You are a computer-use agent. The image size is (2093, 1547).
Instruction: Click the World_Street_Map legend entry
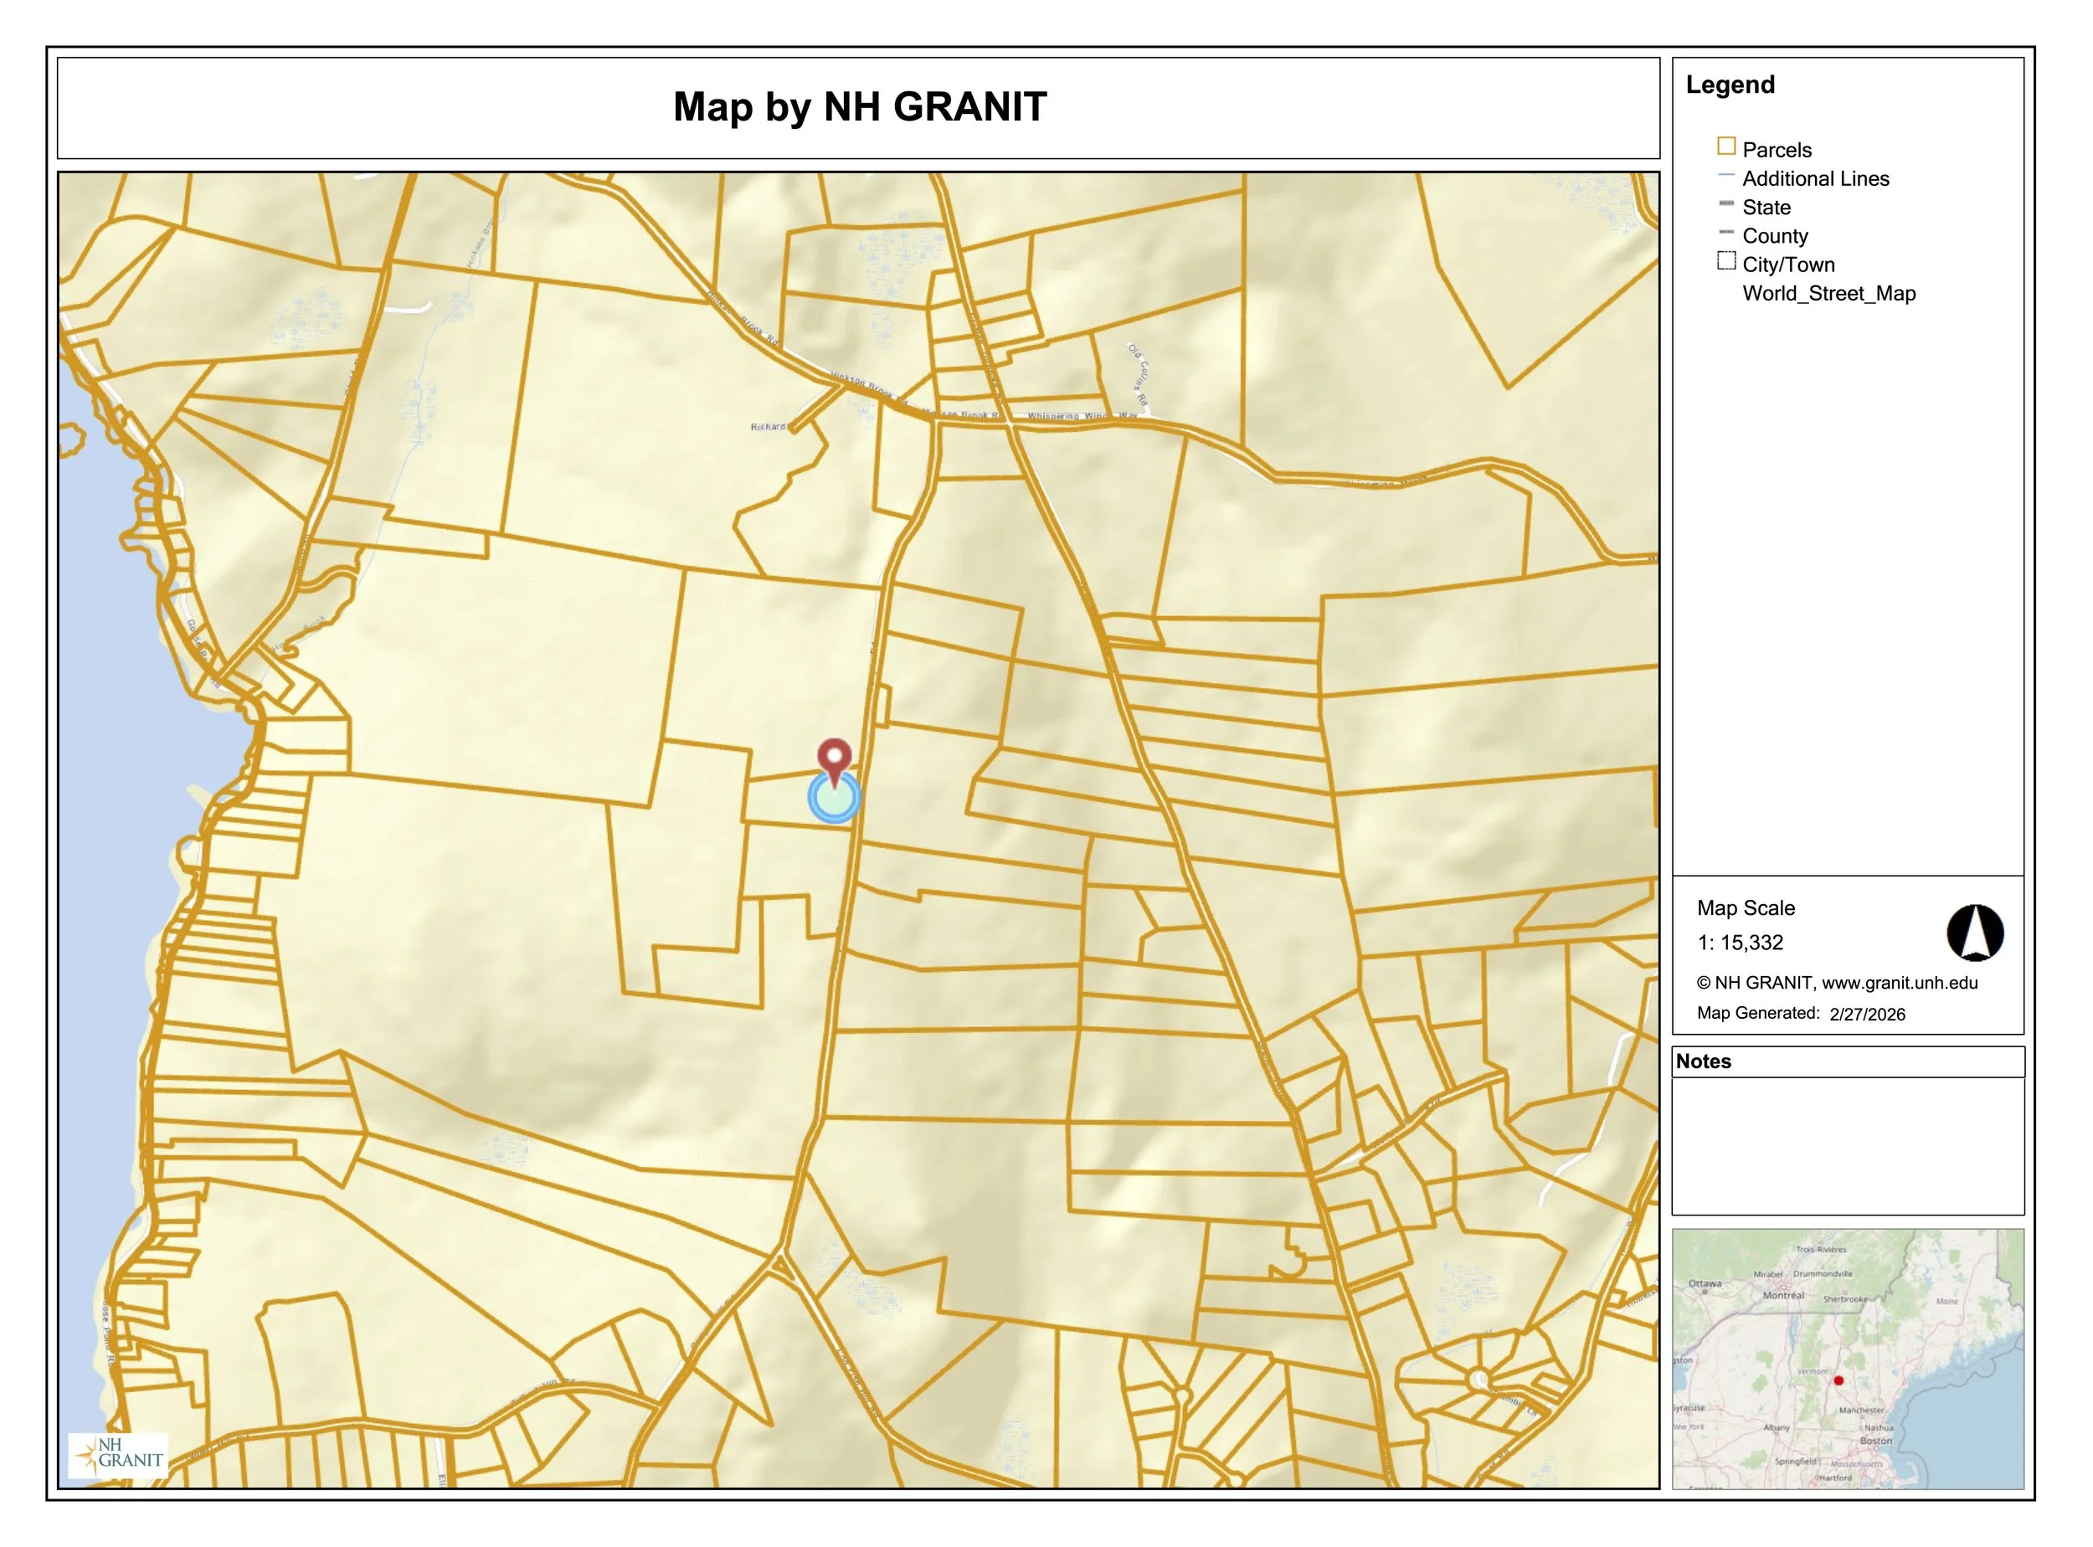[x=1828, y=294]
